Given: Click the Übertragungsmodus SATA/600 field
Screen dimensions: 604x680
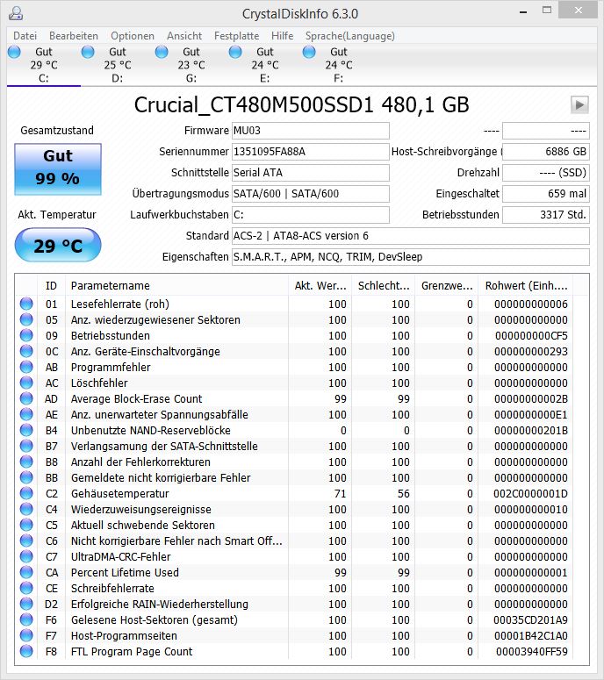Looking at the screenshot, I should click(x=310, y=193).
